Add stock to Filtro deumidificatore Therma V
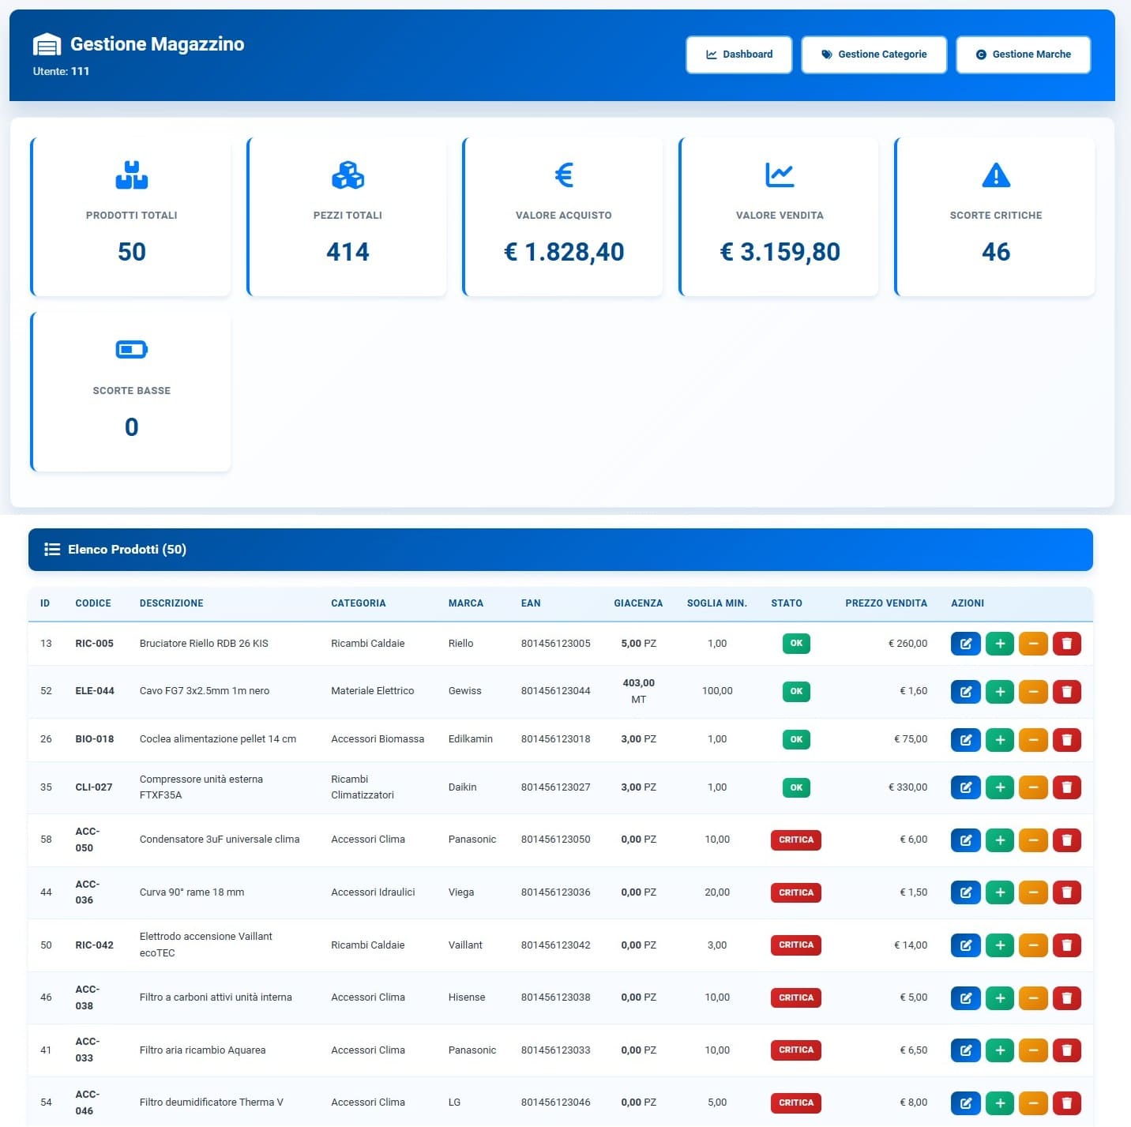The height and width of the screenshot is (1127, 1131). 999,1103
